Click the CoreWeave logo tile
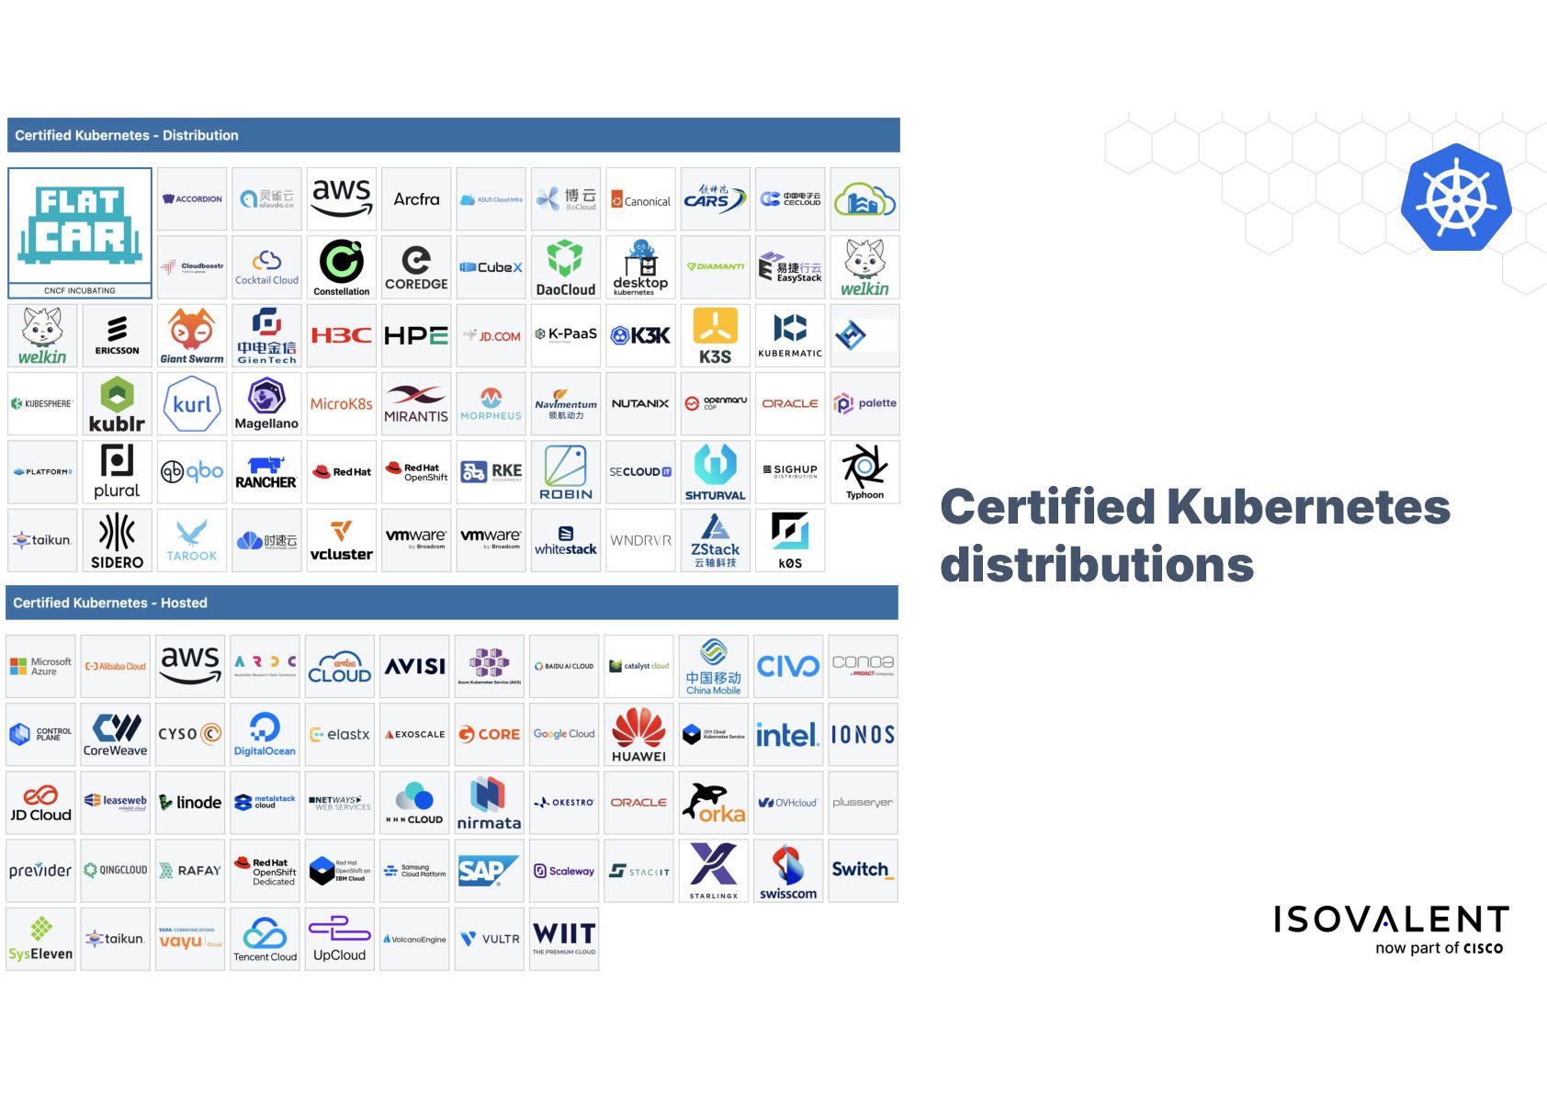 pyautogui.click(x=116, y=735)
